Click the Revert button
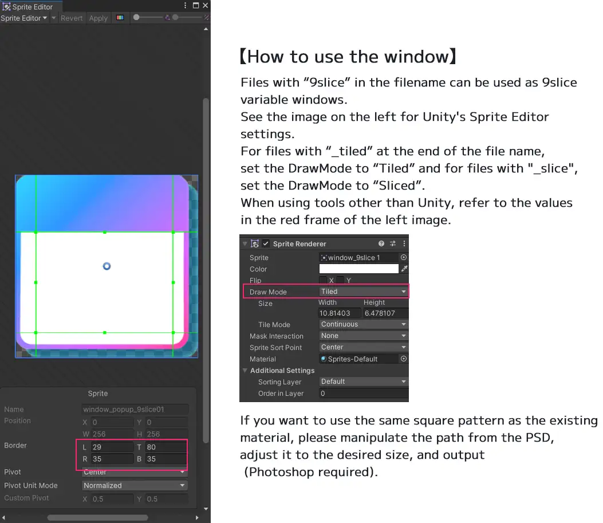The image size is (603, 523). point(72,18)
